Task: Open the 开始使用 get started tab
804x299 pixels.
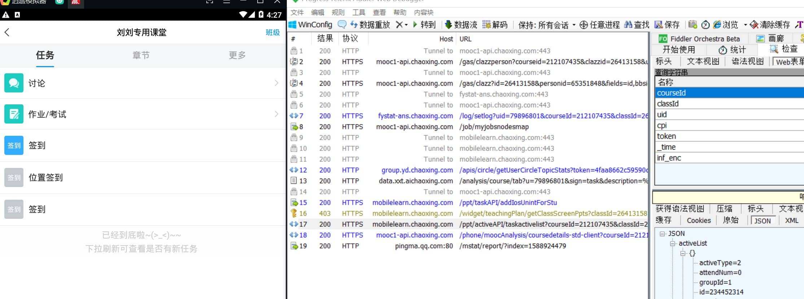Action: point(679,49)
